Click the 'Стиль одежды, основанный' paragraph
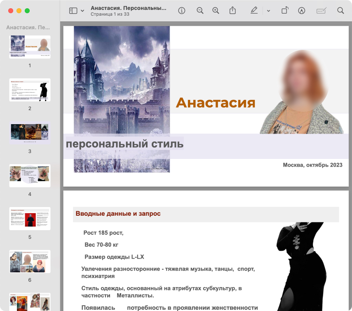Screen dimensions: 352x311 tap(162, 292)
